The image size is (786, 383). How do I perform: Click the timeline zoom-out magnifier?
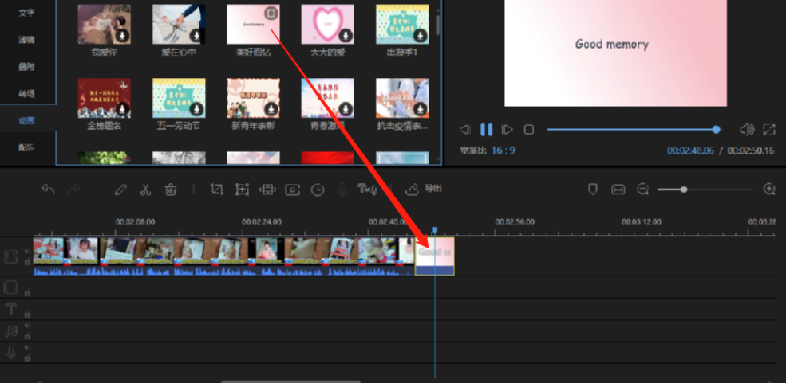coord(643,190)
